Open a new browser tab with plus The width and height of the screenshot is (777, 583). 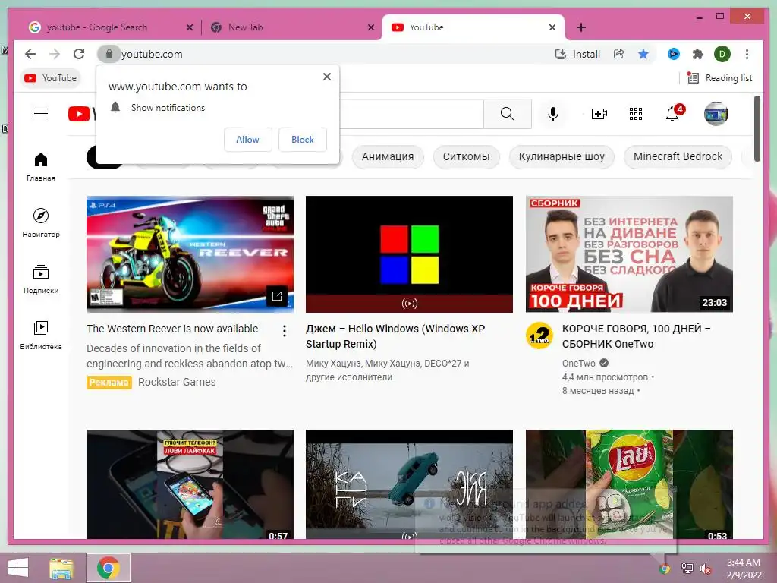click(581, 27)
